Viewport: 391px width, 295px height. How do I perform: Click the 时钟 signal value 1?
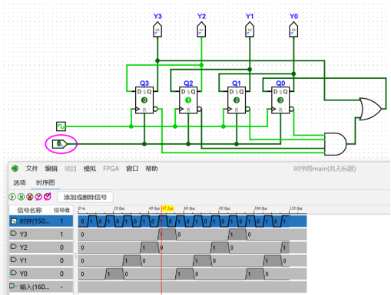click(61, 221)
